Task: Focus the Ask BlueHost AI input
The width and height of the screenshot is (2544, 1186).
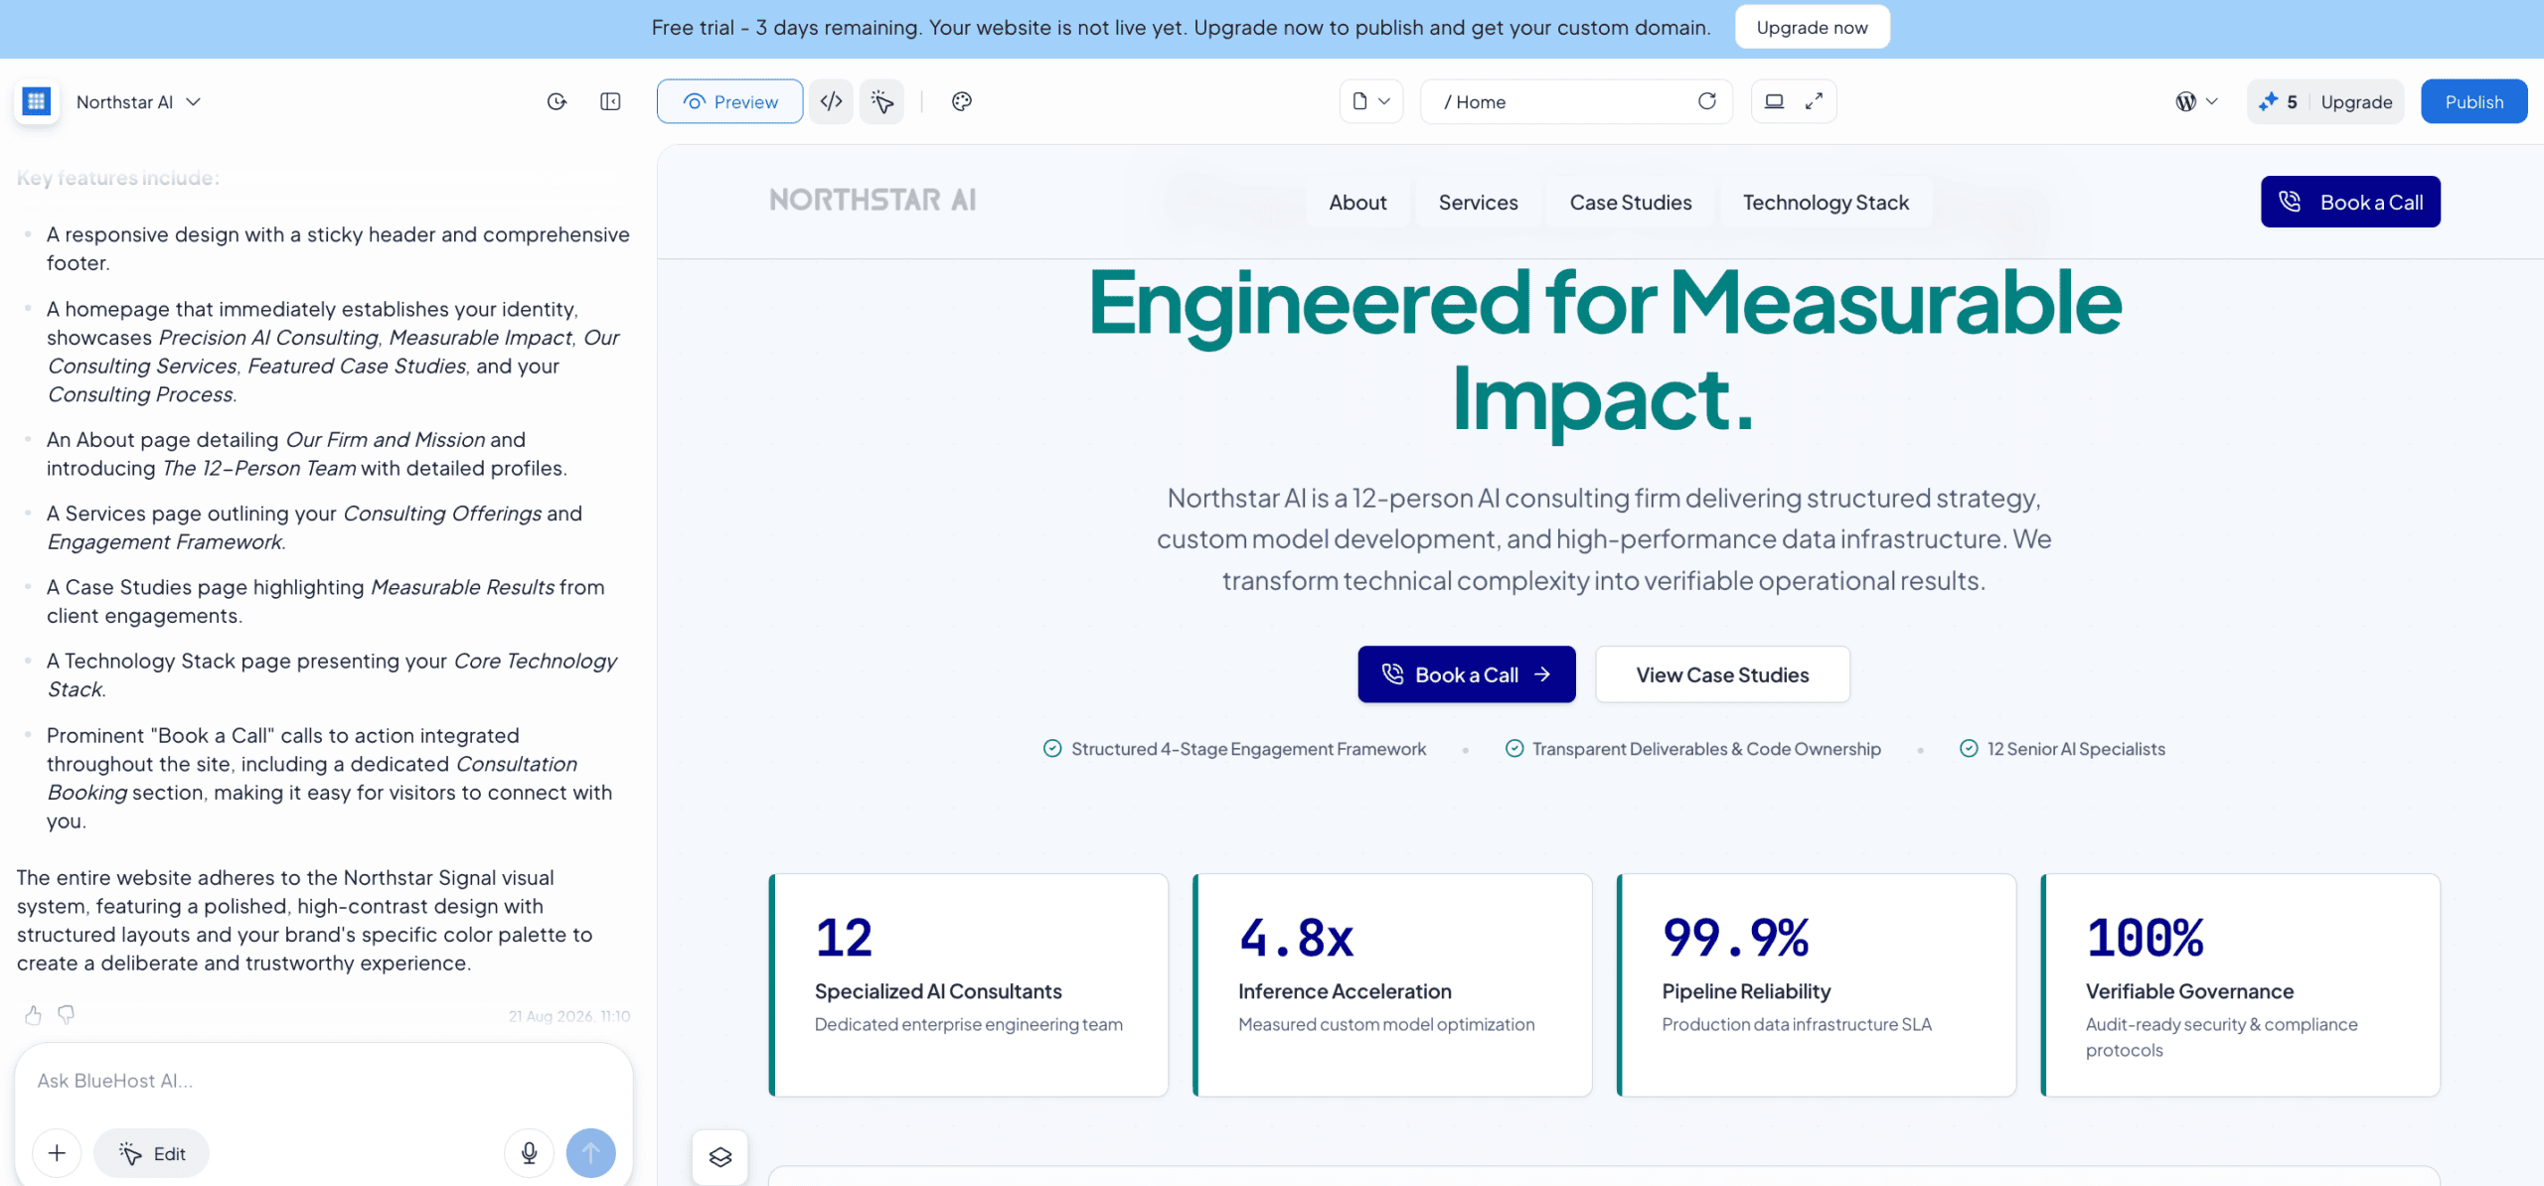Action: click(323, 1081)
